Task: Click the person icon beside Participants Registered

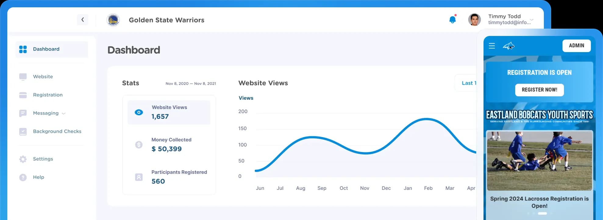Action: coord(139,177)
